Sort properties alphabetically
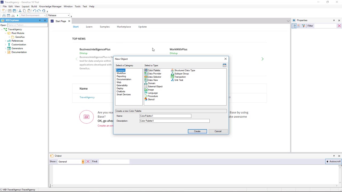Viewport: 342px width, 192px height. pyautogui.click(x=299, y=26)
